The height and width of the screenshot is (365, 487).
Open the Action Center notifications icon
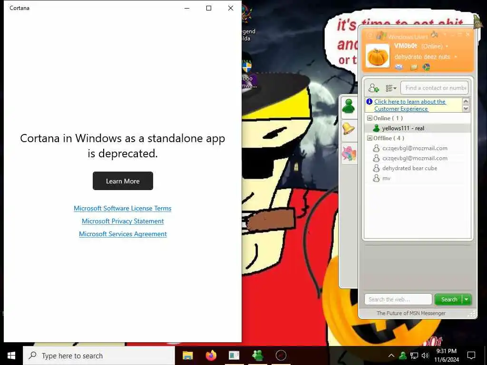(471, 355)
